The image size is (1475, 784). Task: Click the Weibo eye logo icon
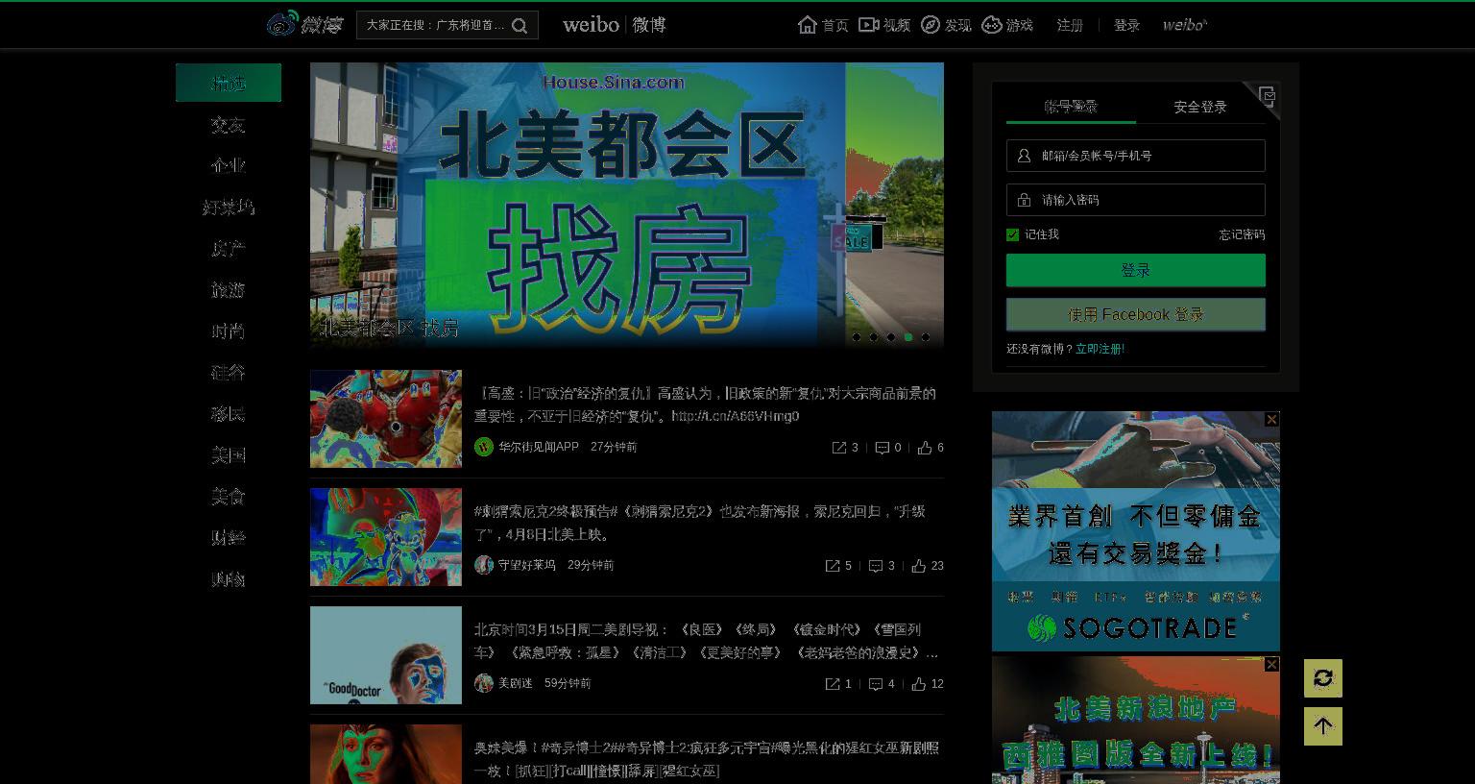(x=282, y=24)
